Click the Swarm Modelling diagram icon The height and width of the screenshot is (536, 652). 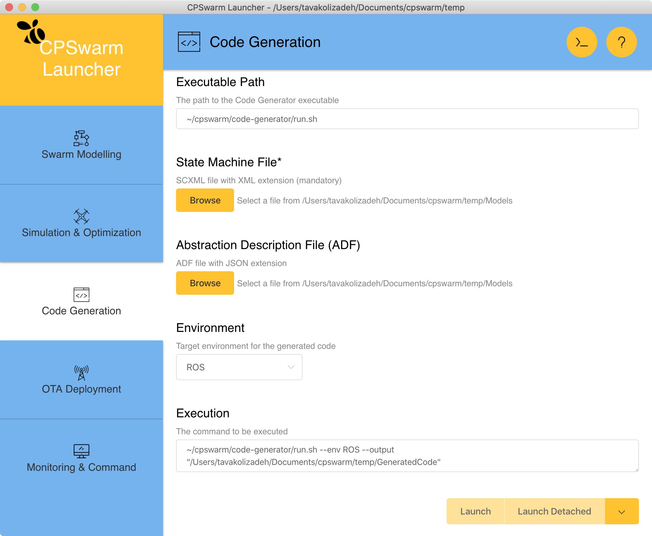[x=81, y=138]
